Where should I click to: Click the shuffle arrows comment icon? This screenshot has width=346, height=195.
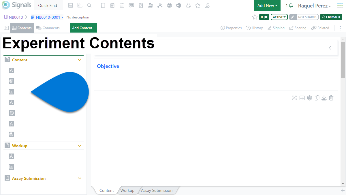click(131, 5)
